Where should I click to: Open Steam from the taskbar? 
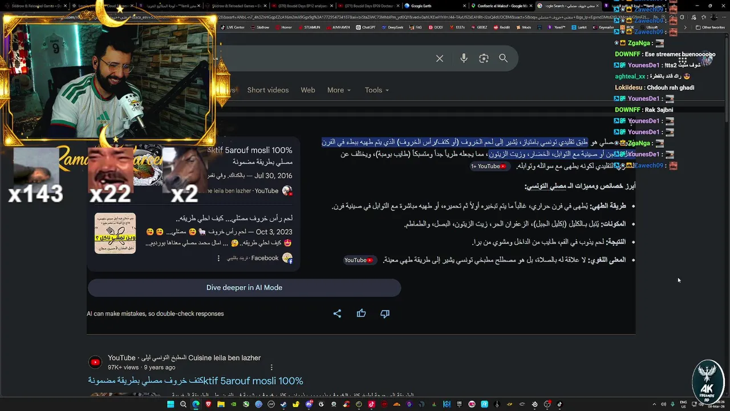pyautogui.click(x=283, y=404)
